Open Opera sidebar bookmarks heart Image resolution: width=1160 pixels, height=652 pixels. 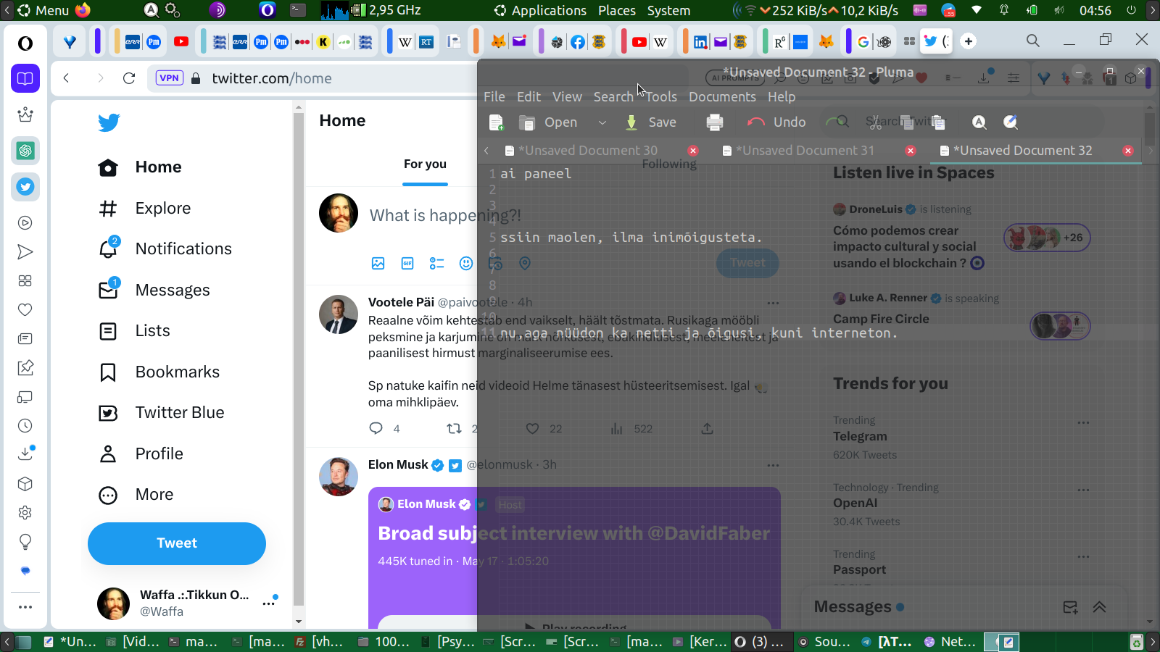(x=25, y=310)
